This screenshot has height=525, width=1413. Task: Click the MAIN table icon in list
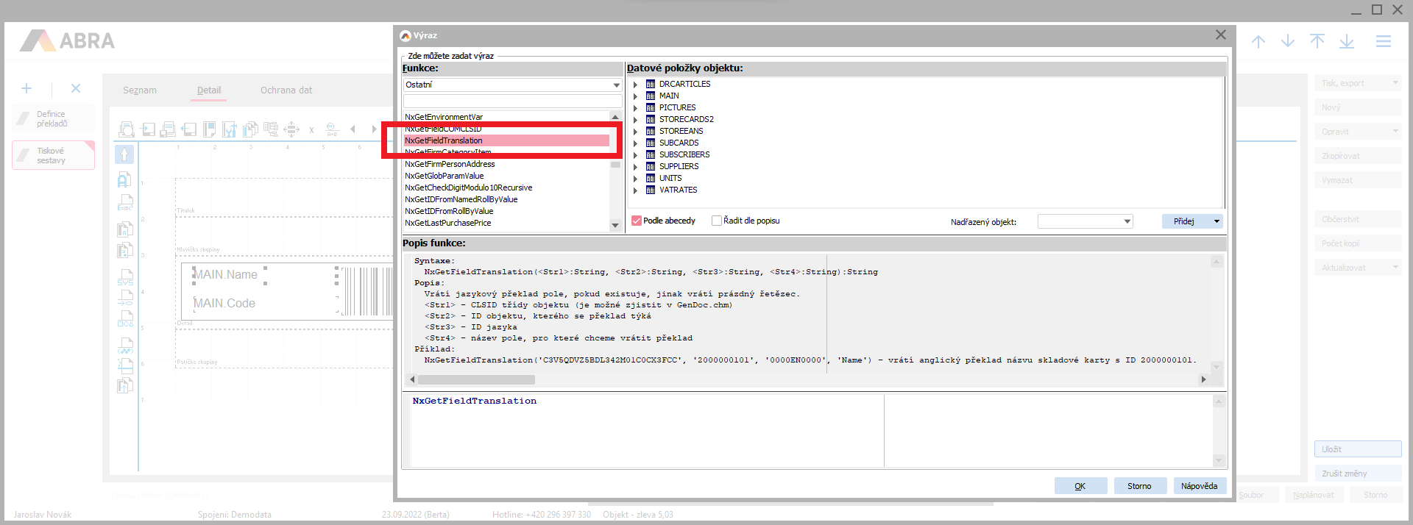pos(651,96)
